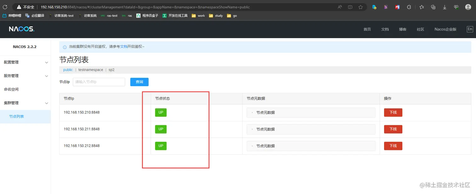Open the ras-test bookmark
This screenshot has width=476, height=194.
[109, 15]
